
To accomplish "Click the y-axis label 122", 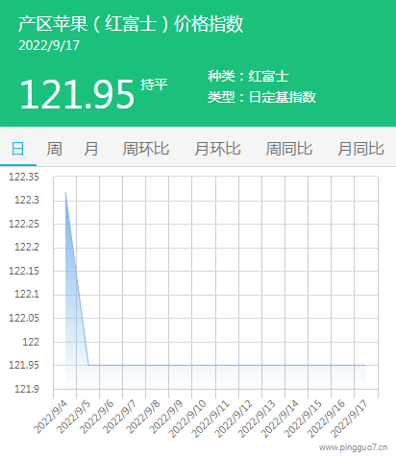I will 31,342.
